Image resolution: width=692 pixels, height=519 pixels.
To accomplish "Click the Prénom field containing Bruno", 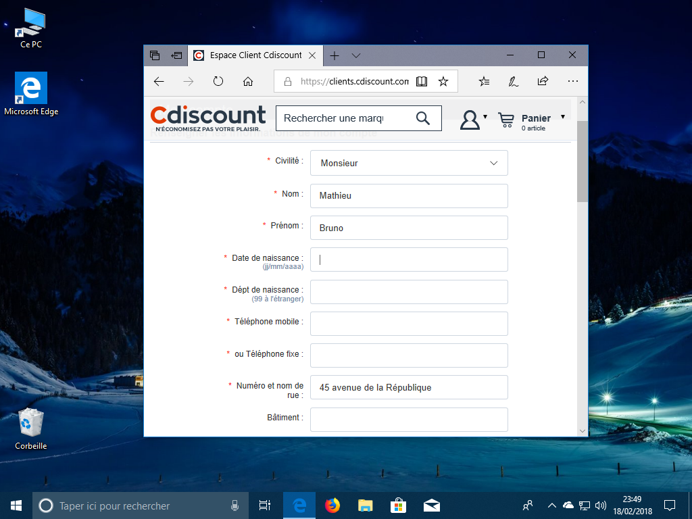I will click(x=409, y=228).
